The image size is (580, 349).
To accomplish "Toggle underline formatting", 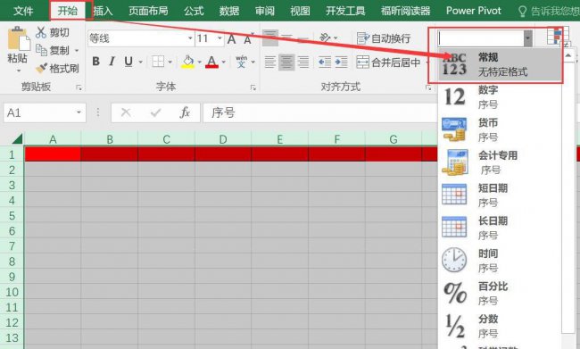I will (128, 62).
